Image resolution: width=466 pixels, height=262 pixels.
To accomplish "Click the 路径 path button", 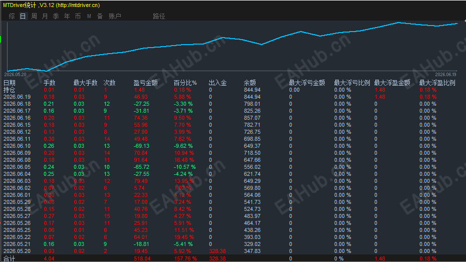I will click(159, 16).
